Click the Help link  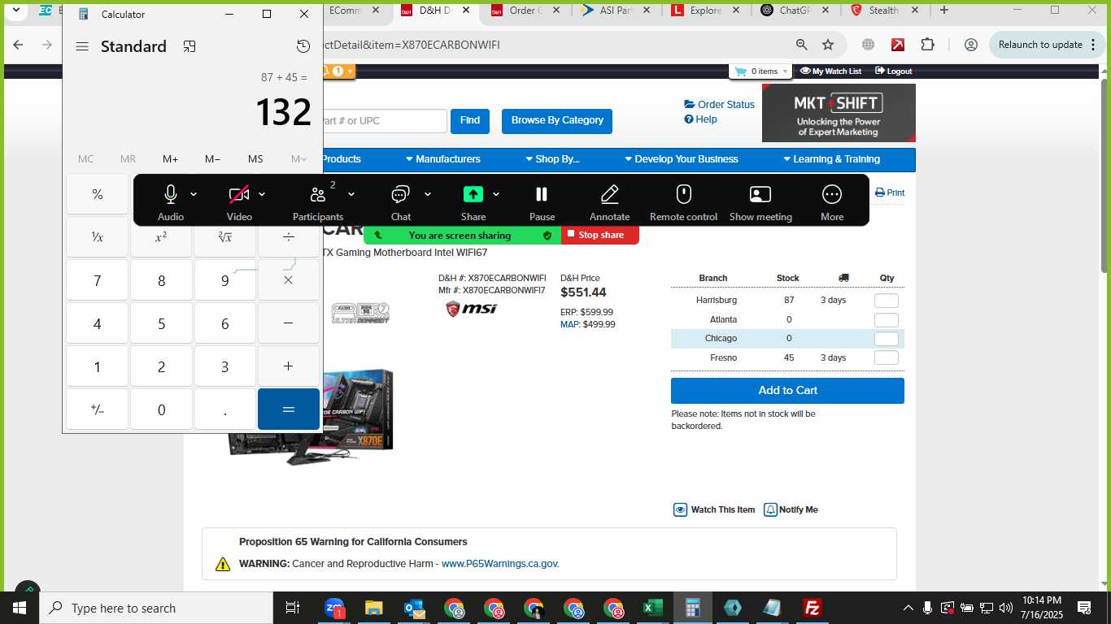point(701,119)
